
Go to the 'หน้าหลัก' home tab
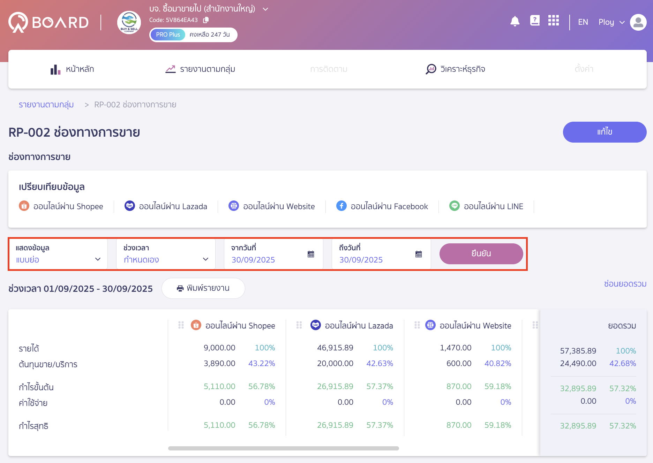(x=72, y=69)
